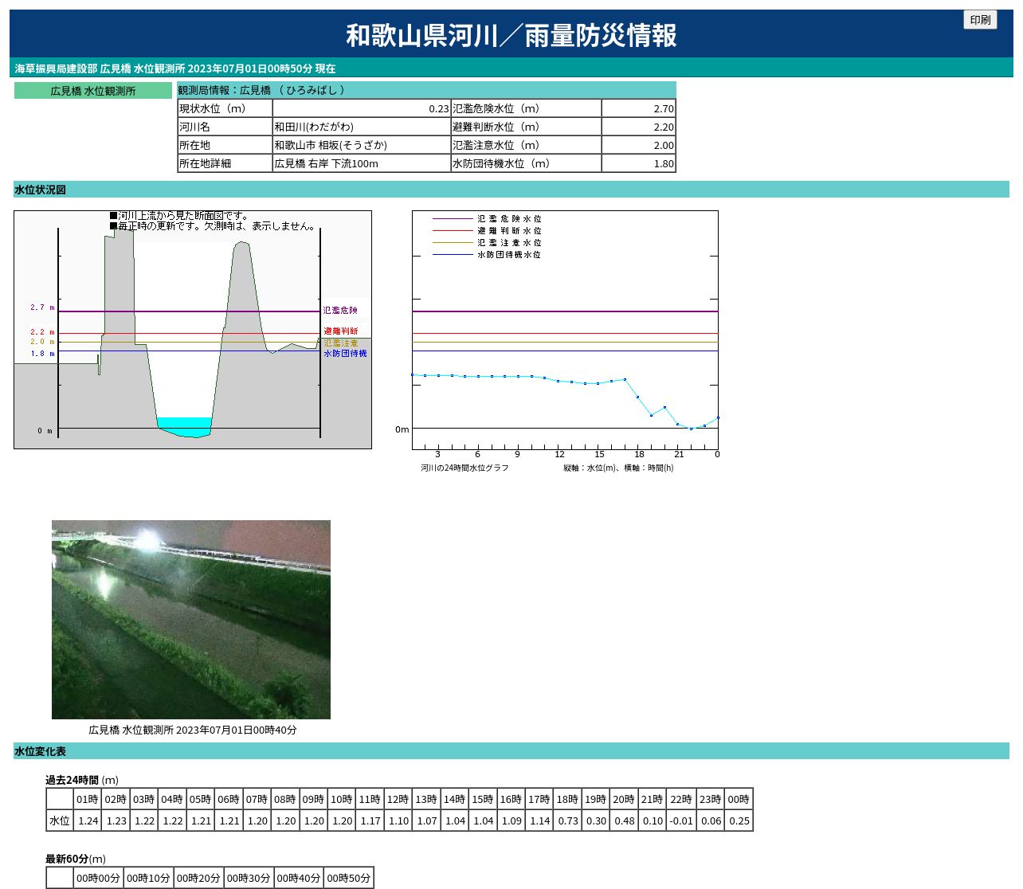Click the blue 水防団待機水位 legend entry

508,255
